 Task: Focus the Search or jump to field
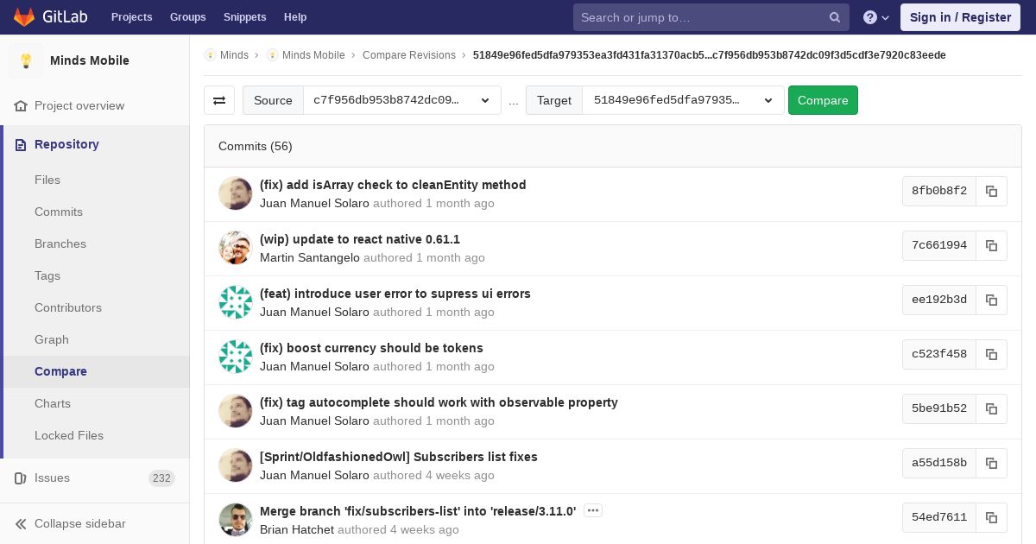pos(701,17)
